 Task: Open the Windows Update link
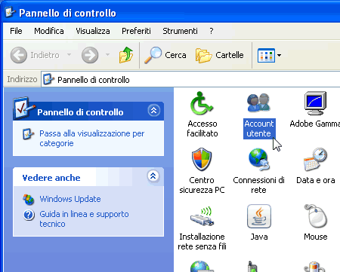70,199
